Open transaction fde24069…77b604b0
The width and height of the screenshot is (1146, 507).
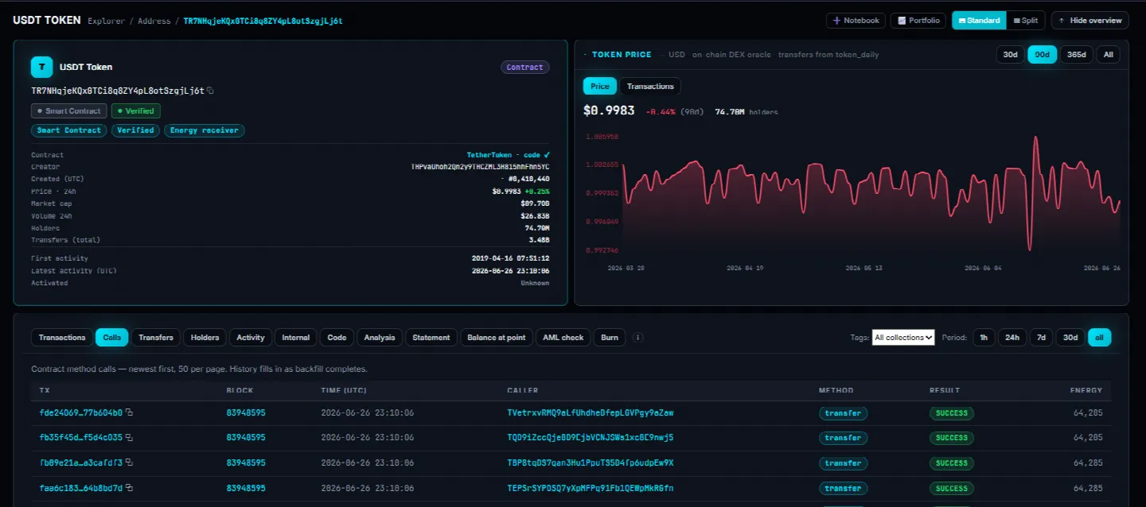[81, 413]
